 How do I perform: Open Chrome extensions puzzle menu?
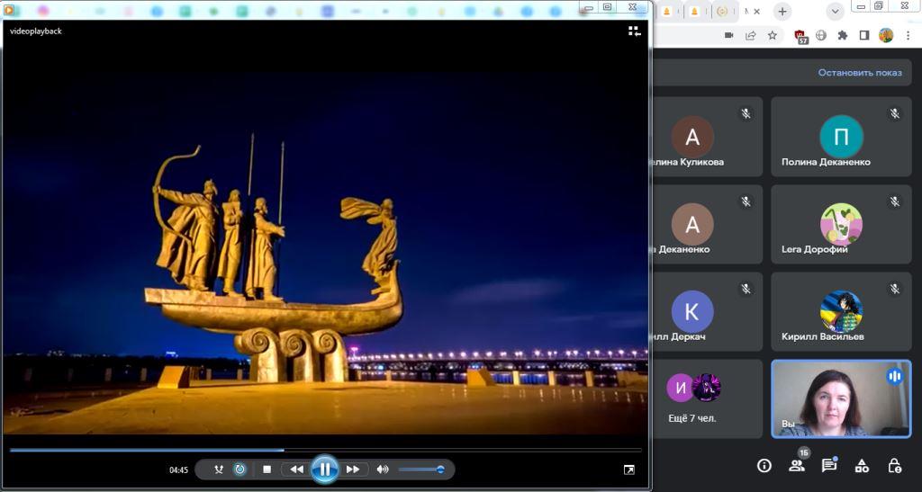[843, 35]
